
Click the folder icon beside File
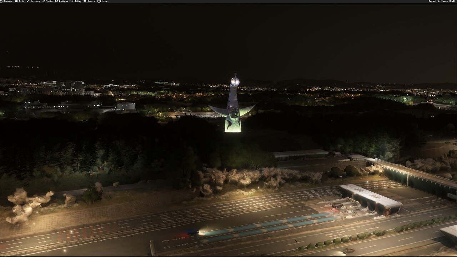pos(16,1)
